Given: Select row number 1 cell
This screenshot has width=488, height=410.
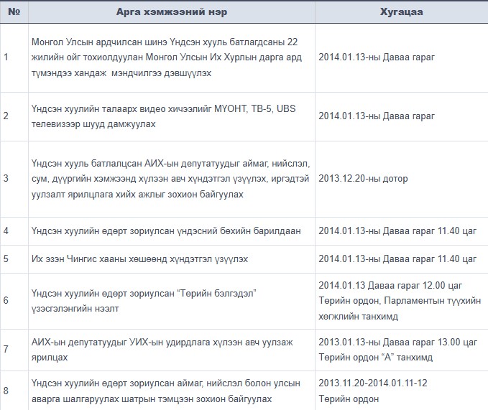Looking at the screenshot, I should 14,57.
